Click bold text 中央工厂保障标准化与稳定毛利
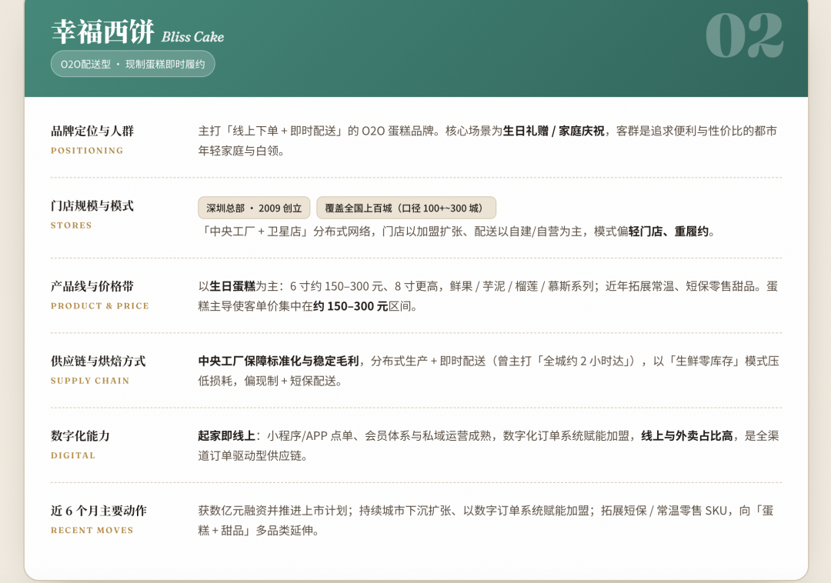Image resolution: width=831 pixels, height=583 pixels. point(279,361)
